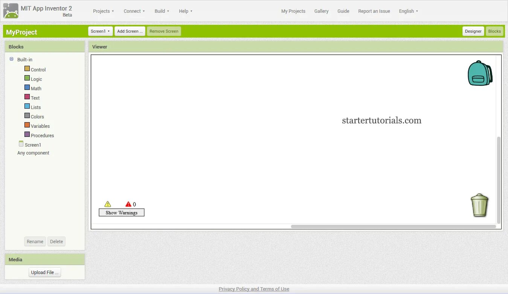Go to My Projects
The height and width of the screenshot is (294, 508).
coord(293,11)
